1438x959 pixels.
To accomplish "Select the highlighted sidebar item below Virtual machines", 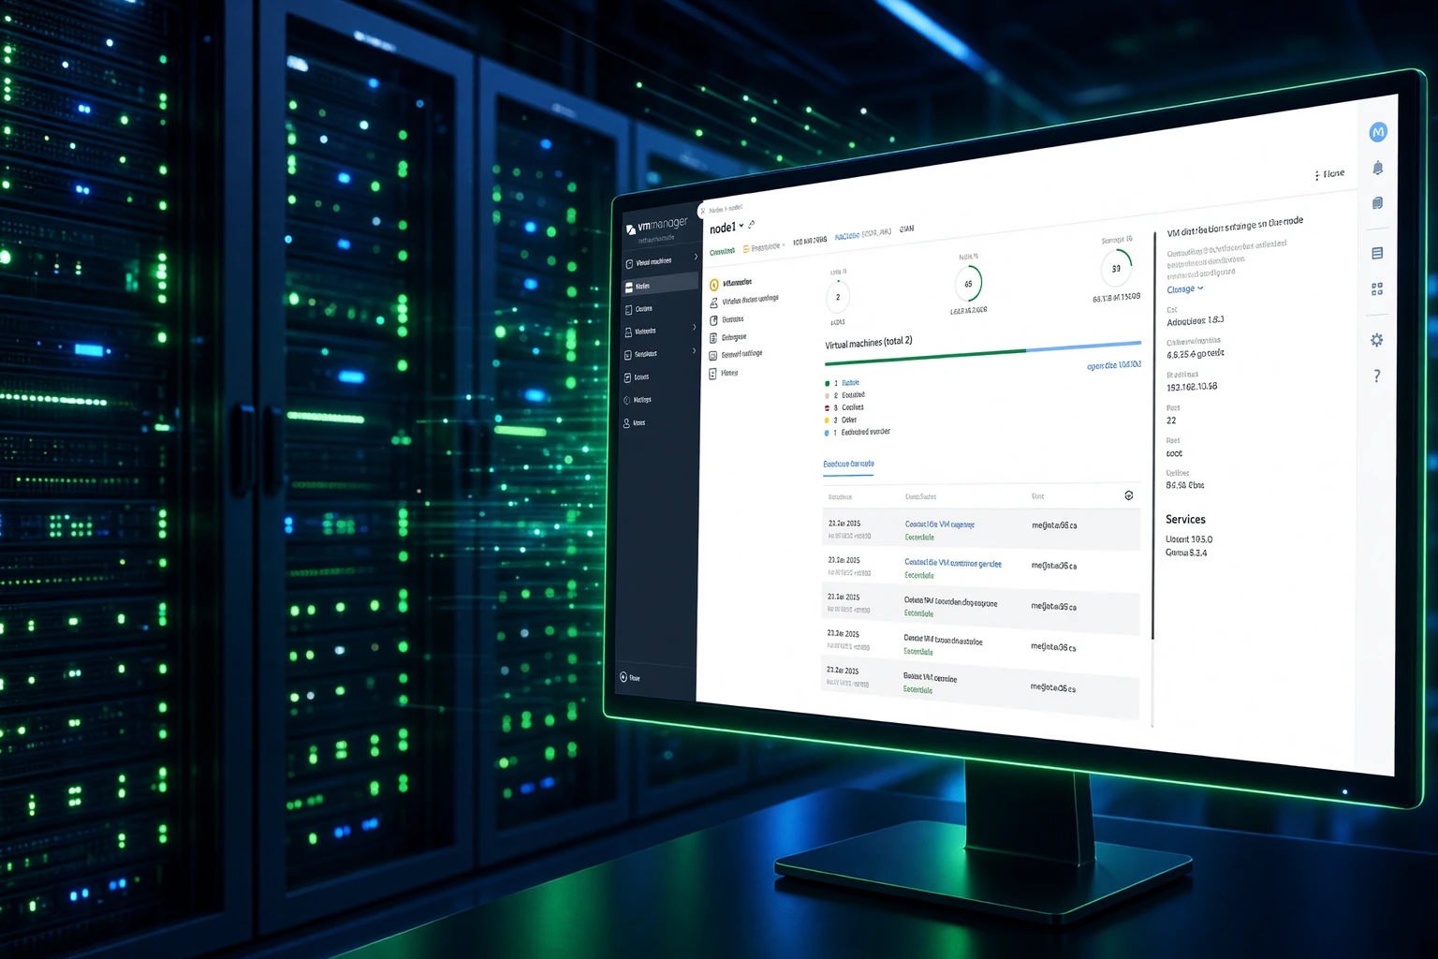I will (659, 285).
